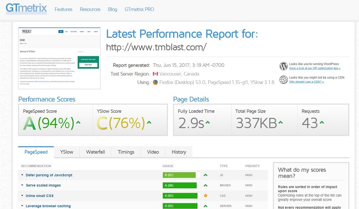Click the 2.9s loaded time value
359x209 pixels.
click(191, 123)
